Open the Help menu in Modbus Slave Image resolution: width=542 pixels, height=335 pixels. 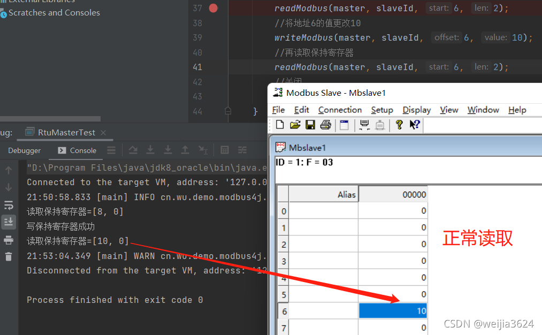(x=517, y=110)
